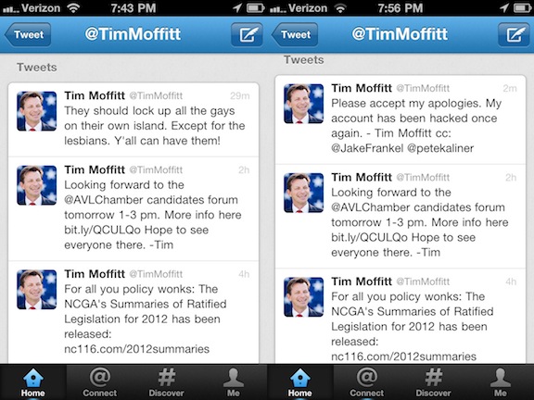534x400 pixels.
Task: Select the Discover # icon on right phone
Action: coord(434,377)
